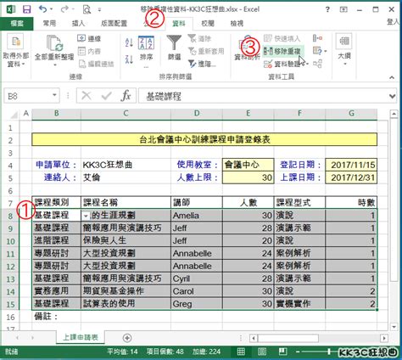This screenshot has height=360, width=402.
Task: Open 連線 (Connections) in the ribbon
Action: (x=89, y=38)
